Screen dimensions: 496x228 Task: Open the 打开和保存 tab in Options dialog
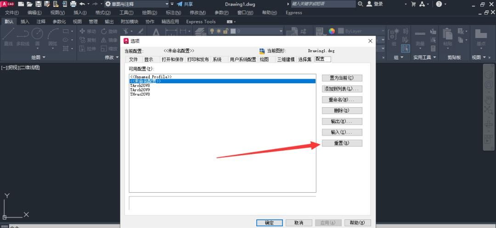tap(172, 59)
